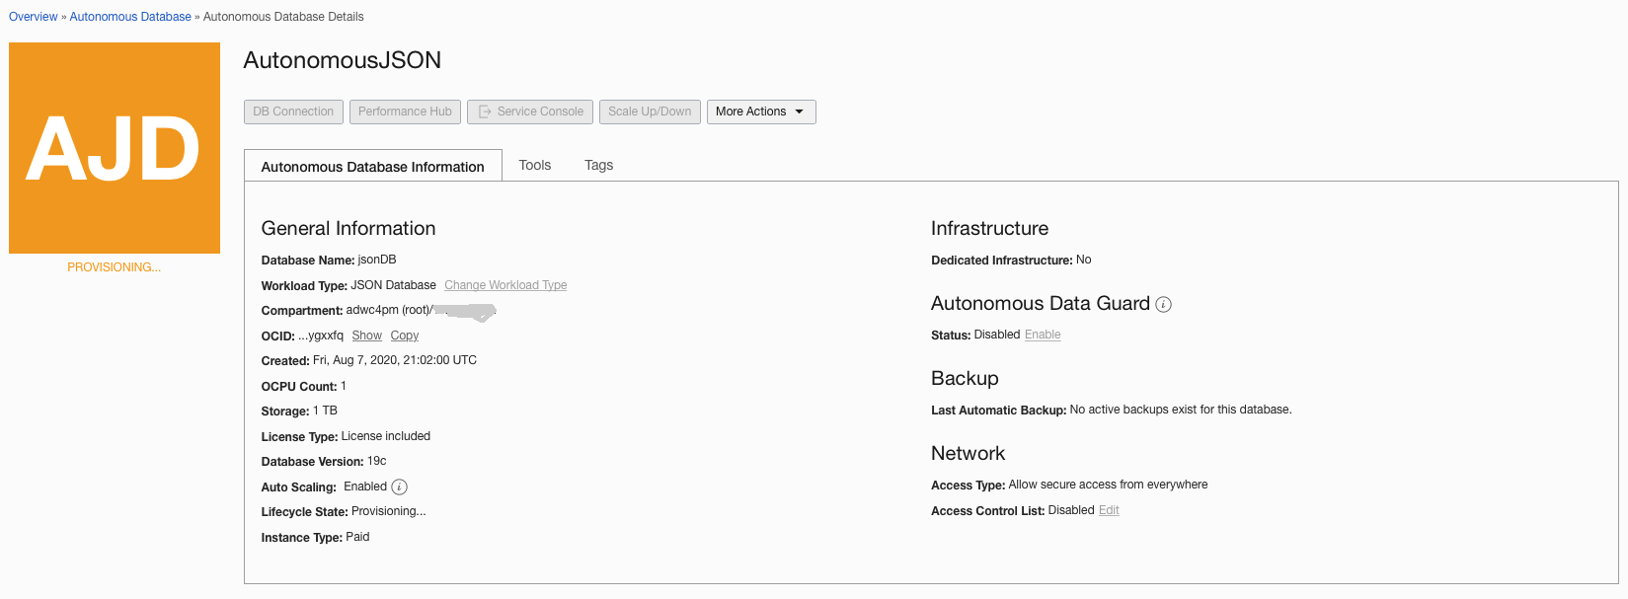The width and height of the screenshot is (1628, 599).
Task: Show the full OCID
Action: [x=366, y=337]
